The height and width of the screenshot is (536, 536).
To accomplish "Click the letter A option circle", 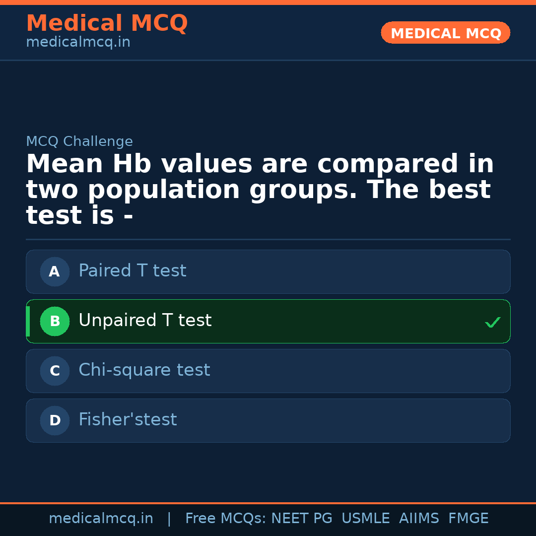I will [55, 271].
